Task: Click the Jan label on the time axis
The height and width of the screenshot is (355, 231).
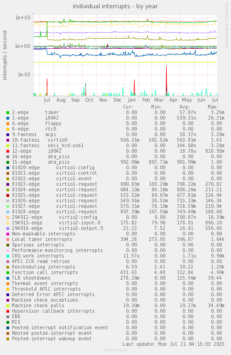Action: [132, 100]
